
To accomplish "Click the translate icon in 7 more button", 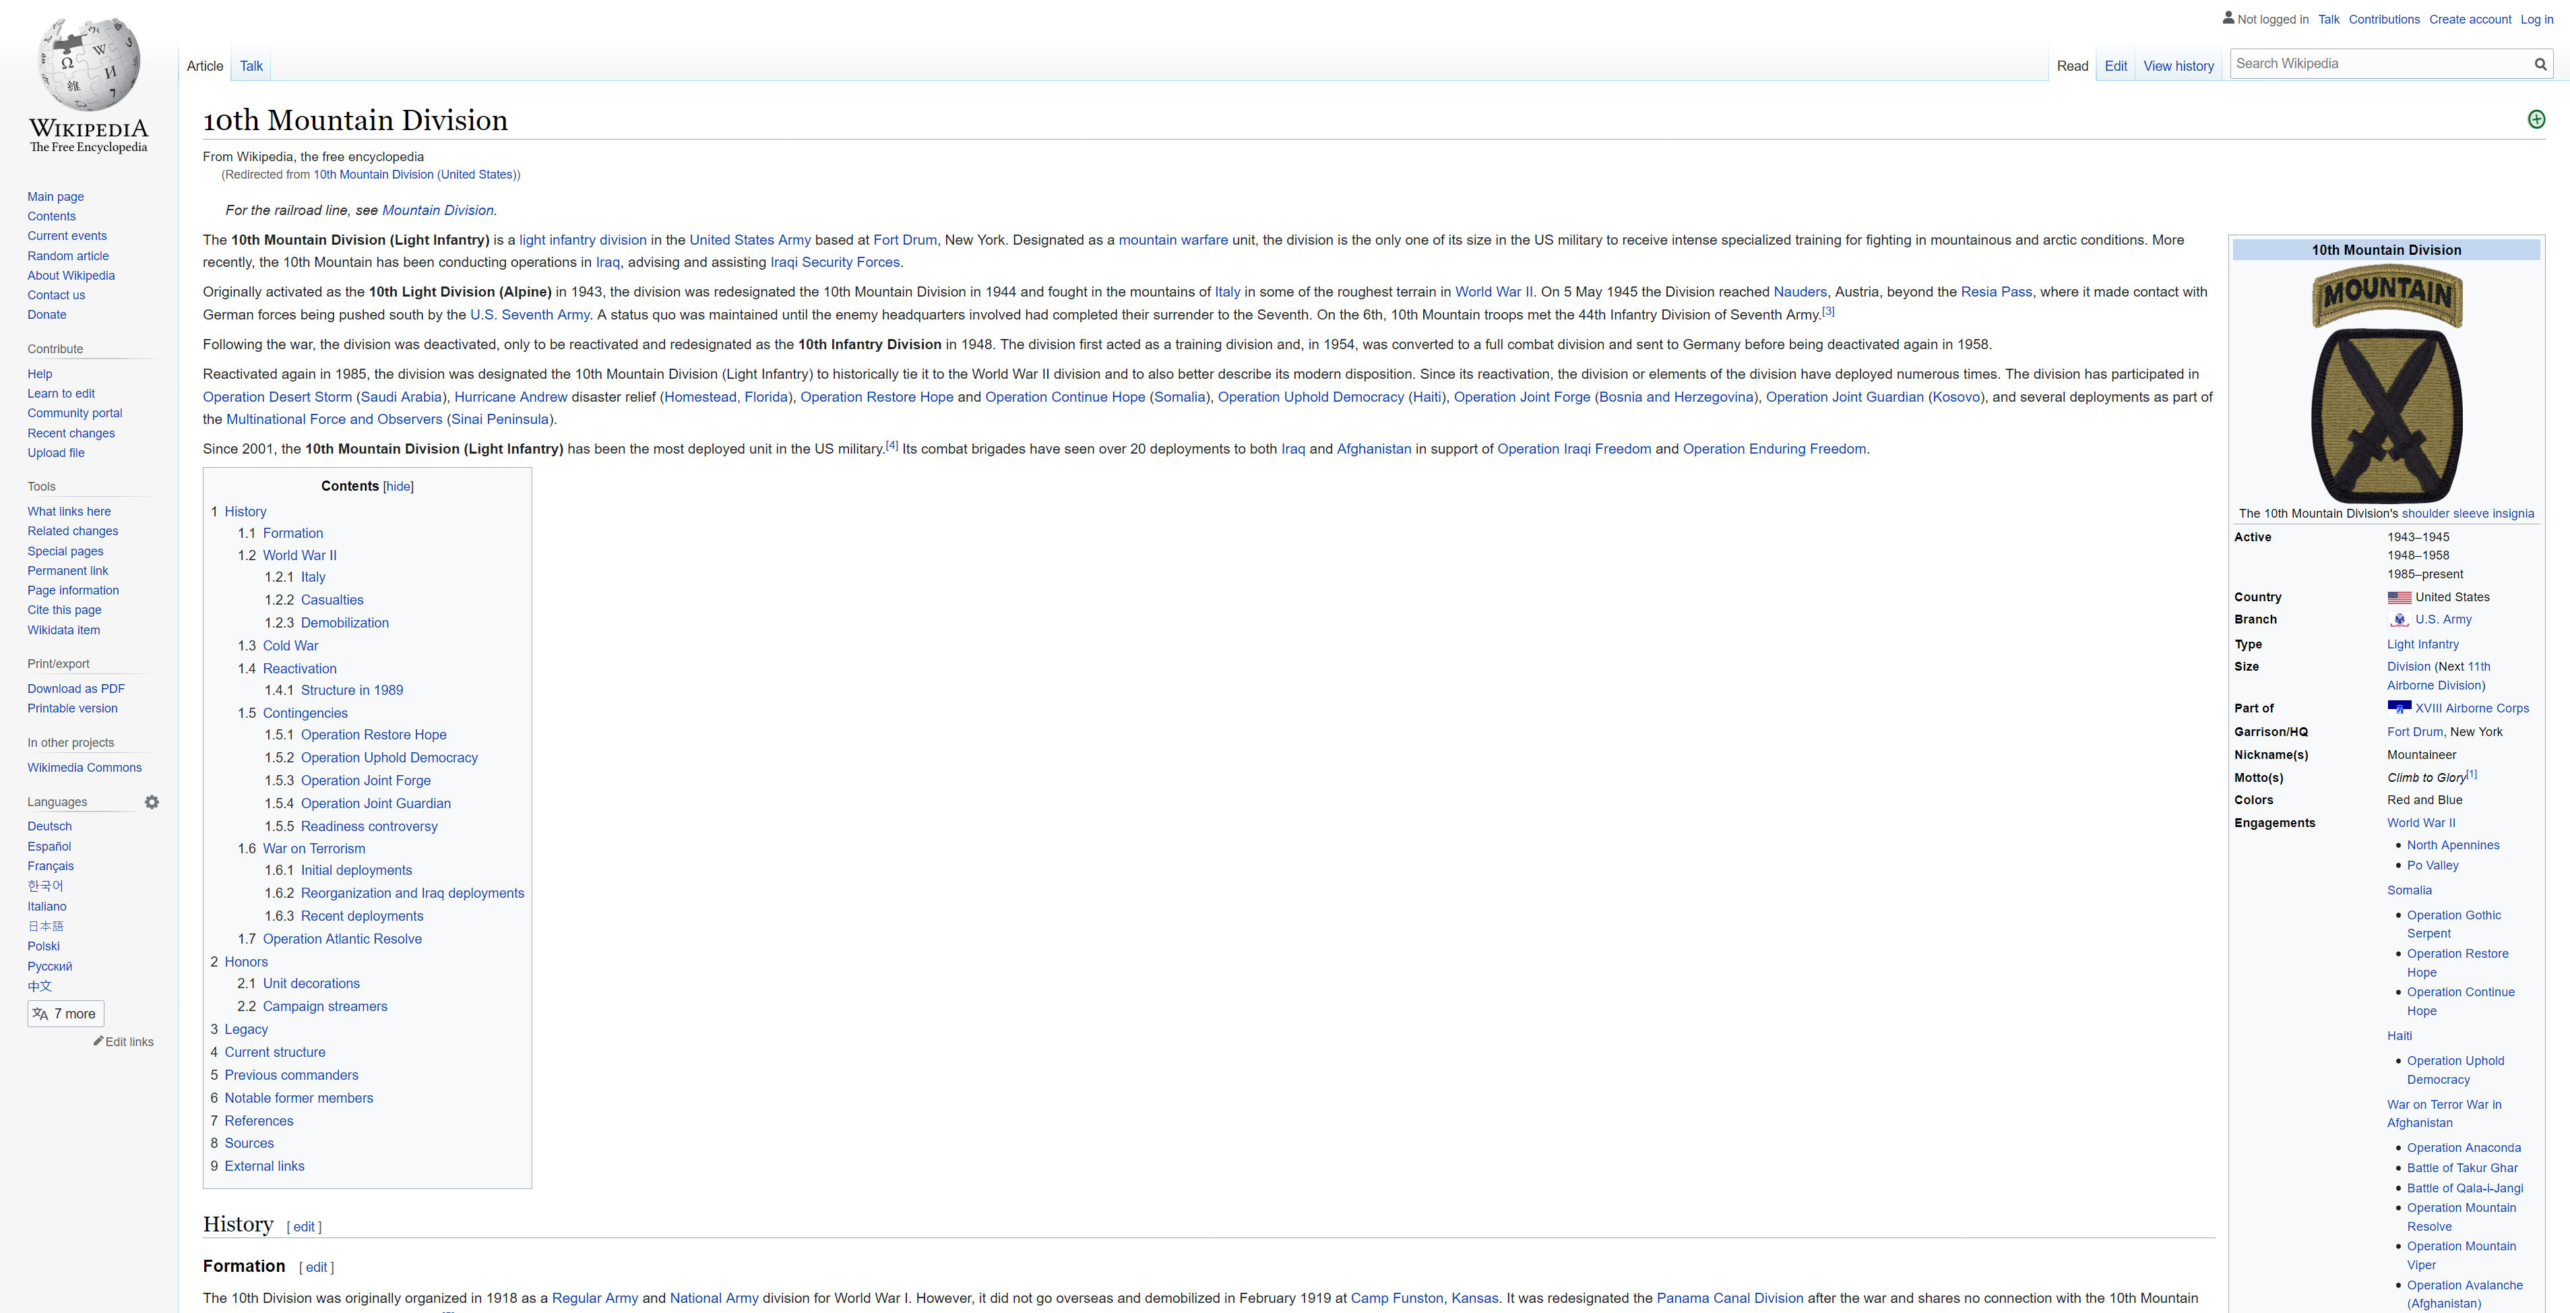I will tap(40, 1014).
